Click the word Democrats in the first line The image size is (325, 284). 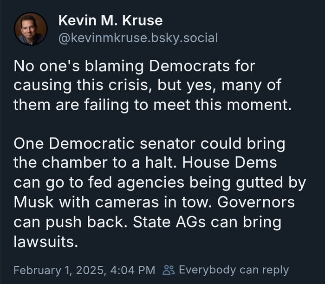click(189, 66)
